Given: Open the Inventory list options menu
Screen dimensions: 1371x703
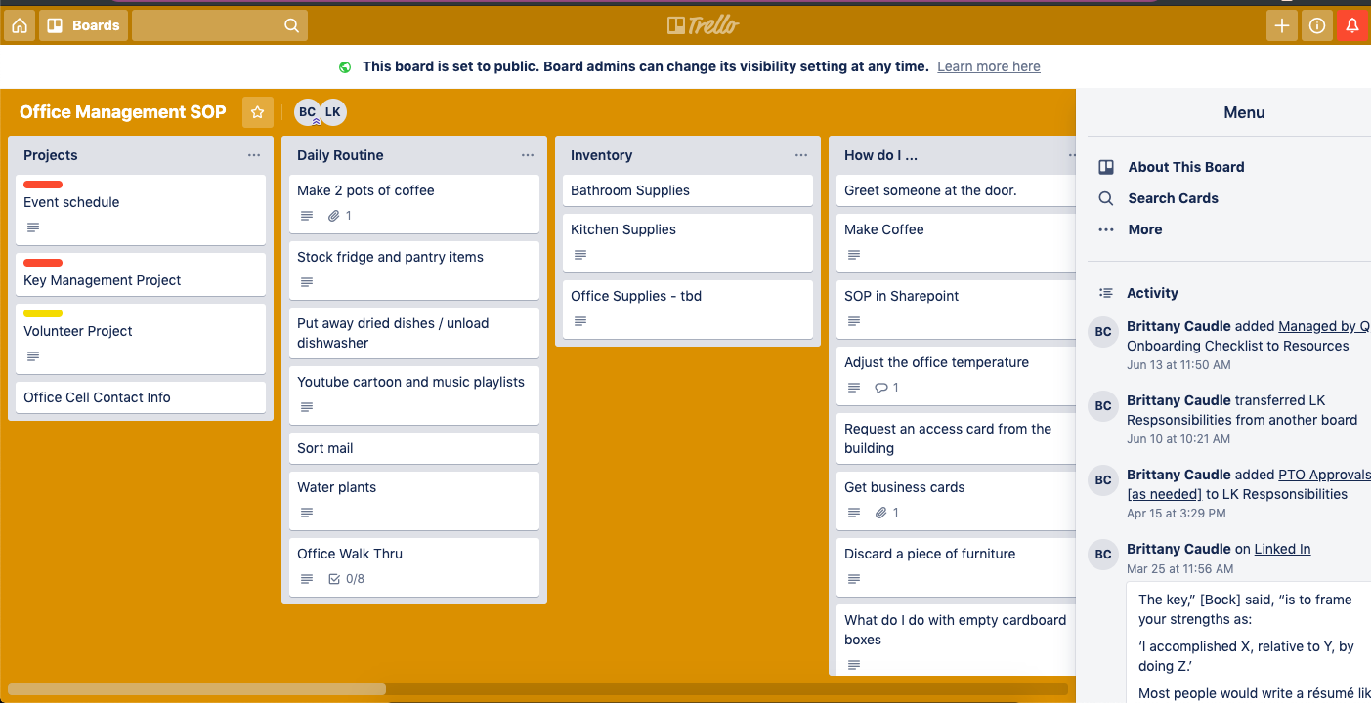Looking at the screenshot, I should click(x=801, y=155).
